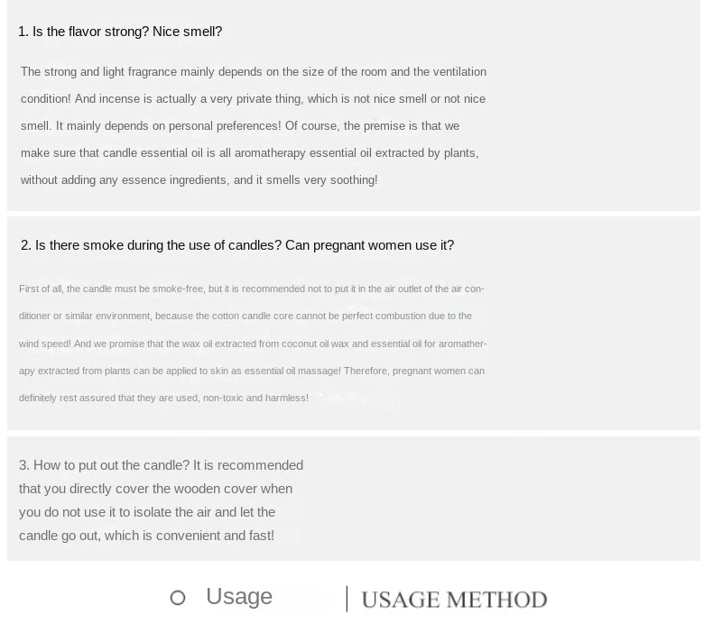The height and width of the screenshot is (642, 713).
Task: Click the circle icon beside Usage
Action: [177, 598]
